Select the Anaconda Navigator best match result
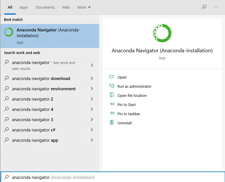The width and height of the screenshot is (225, 182). [50, 36]
